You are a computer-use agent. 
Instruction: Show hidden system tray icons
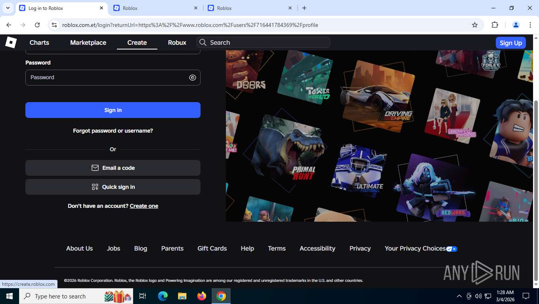(459, 296)
